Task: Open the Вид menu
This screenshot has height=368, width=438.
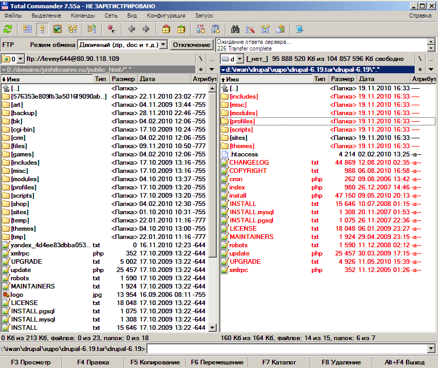Action: [x=132, y=15]
